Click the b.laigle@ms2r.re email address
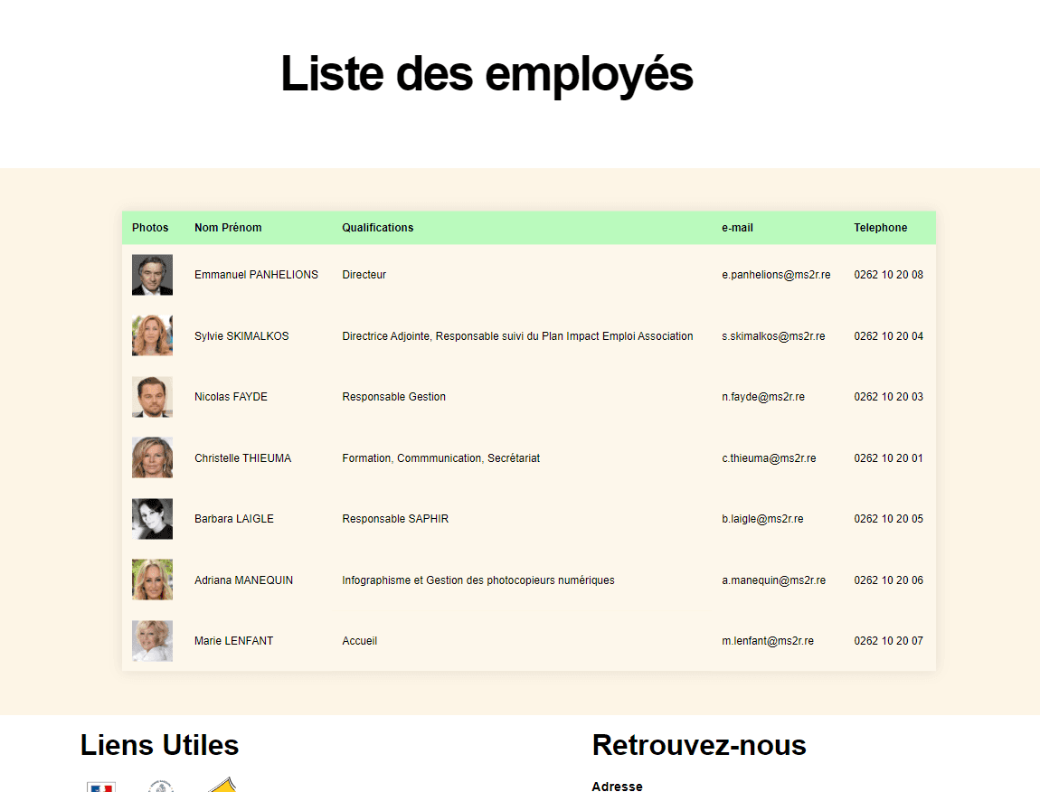The height and width of the screenshot is (792, 1040). (762, 519)
